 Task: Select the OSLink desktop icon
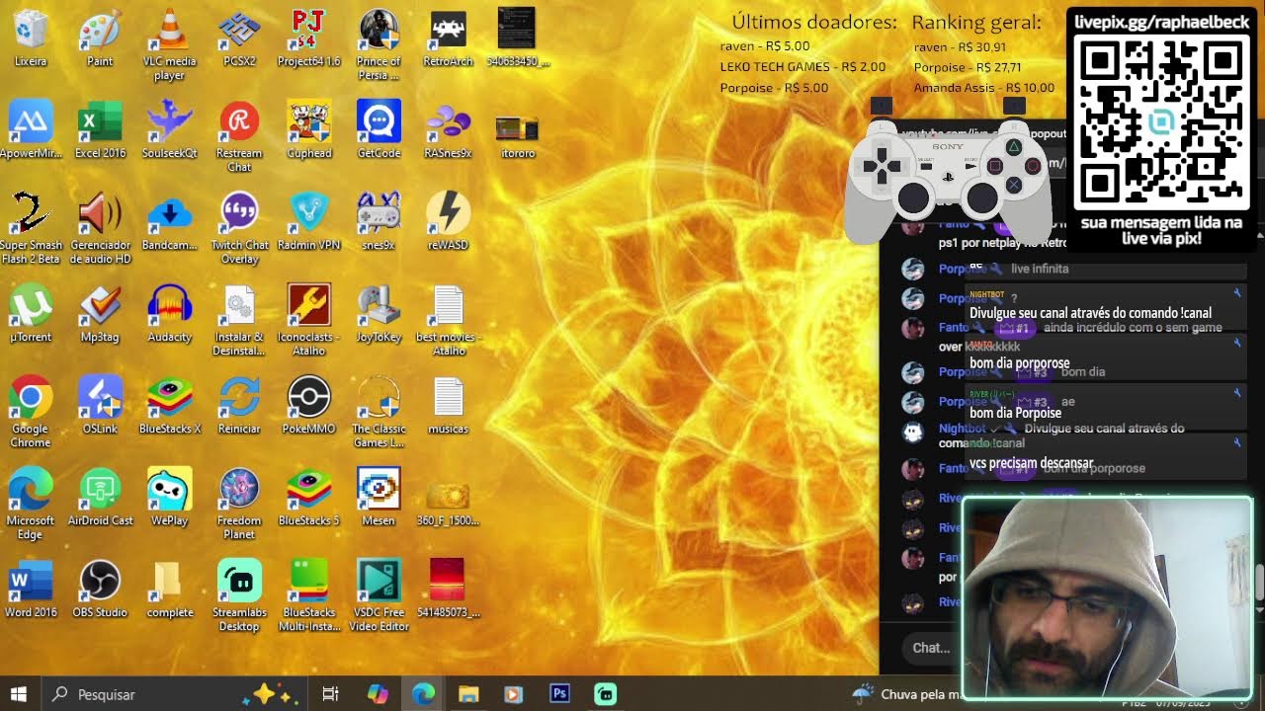[100, 406]
